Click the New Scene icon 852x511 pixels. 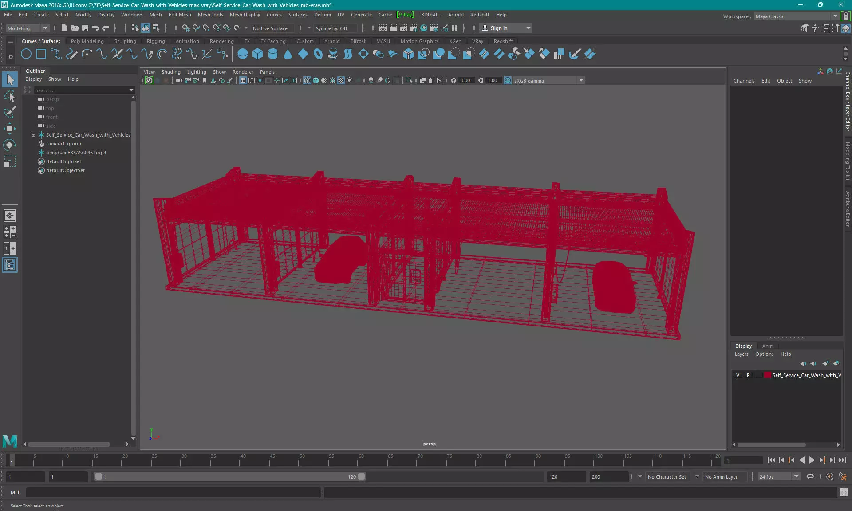coord(65,28)
